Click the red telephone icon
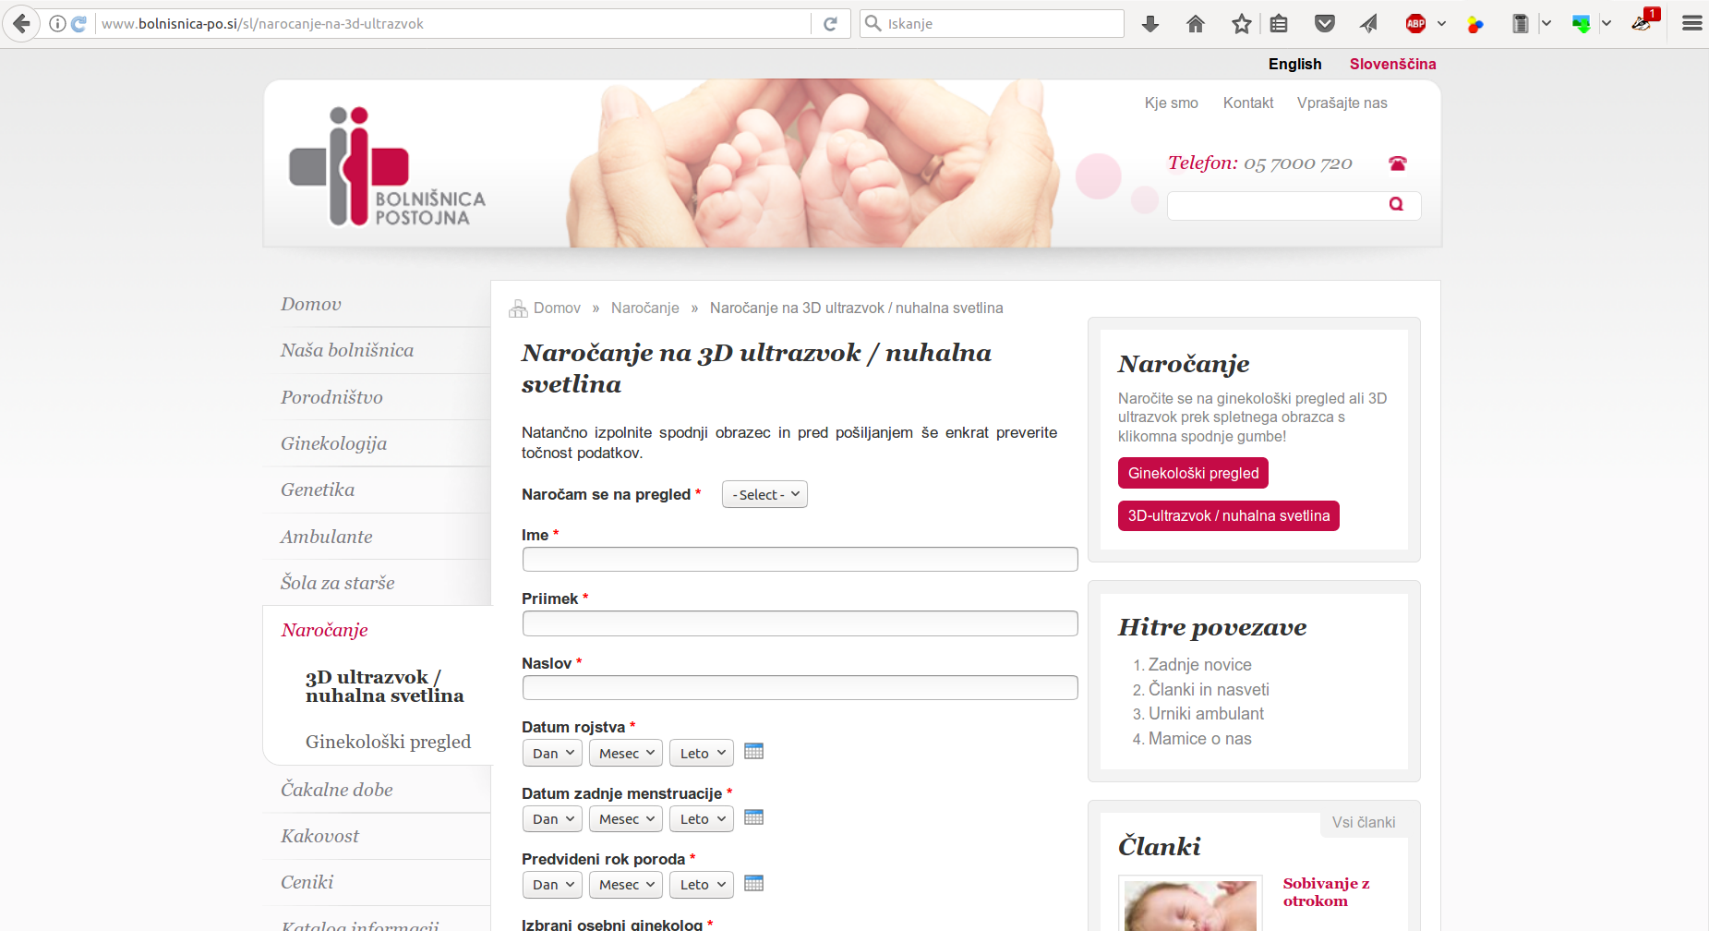This screenshot has height=931, width=1709. point(1398,163)
